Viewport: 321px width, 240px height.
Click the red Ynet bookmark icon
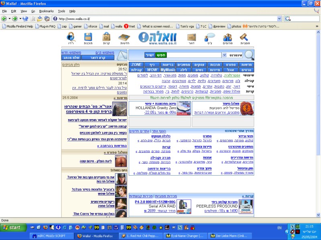pyautogui.click(x=126, y=26)
